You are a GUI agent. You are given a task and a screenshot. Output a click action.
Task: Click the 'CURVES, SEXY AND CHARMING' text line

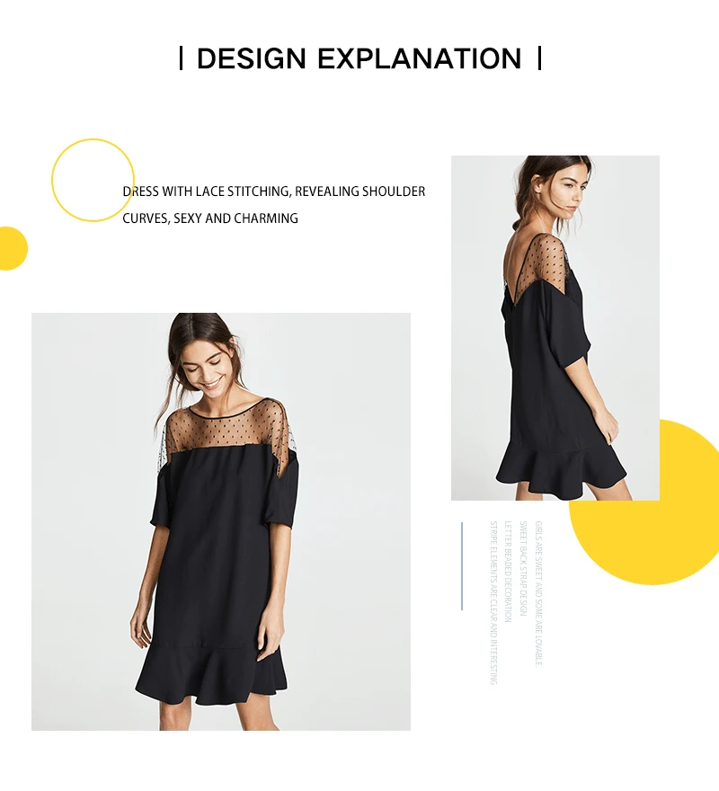(210, 218)
